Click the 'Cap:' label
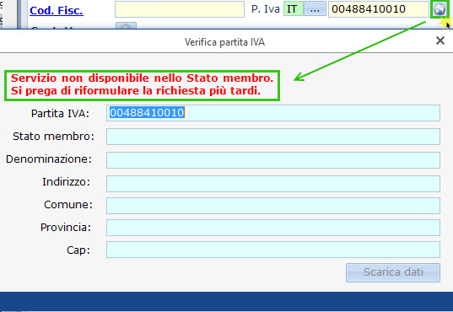The height and width of the screenshot is (312, 453). point(78,250)
